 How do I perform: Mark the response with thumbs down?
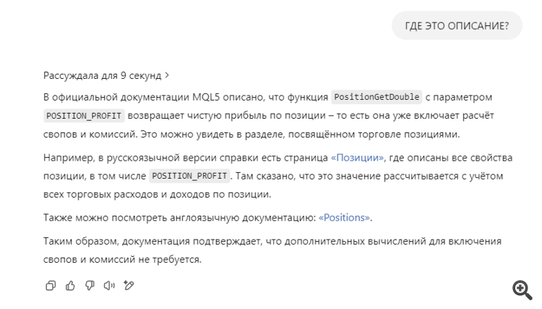(90, 286)
